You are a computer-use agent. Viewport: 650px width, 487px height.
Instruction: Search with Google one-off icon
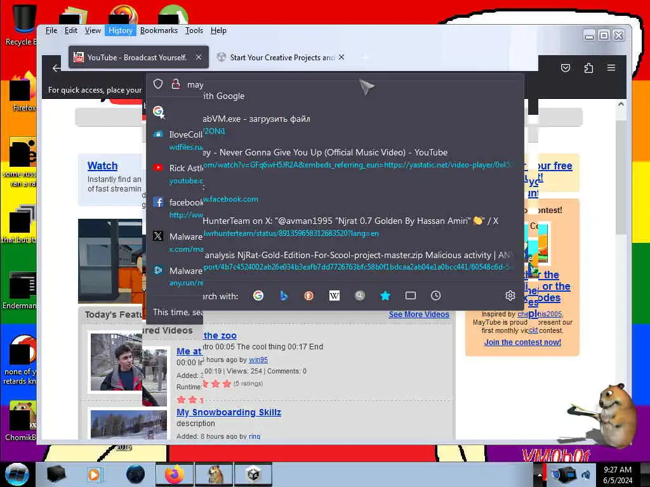[x=258, y=295]
